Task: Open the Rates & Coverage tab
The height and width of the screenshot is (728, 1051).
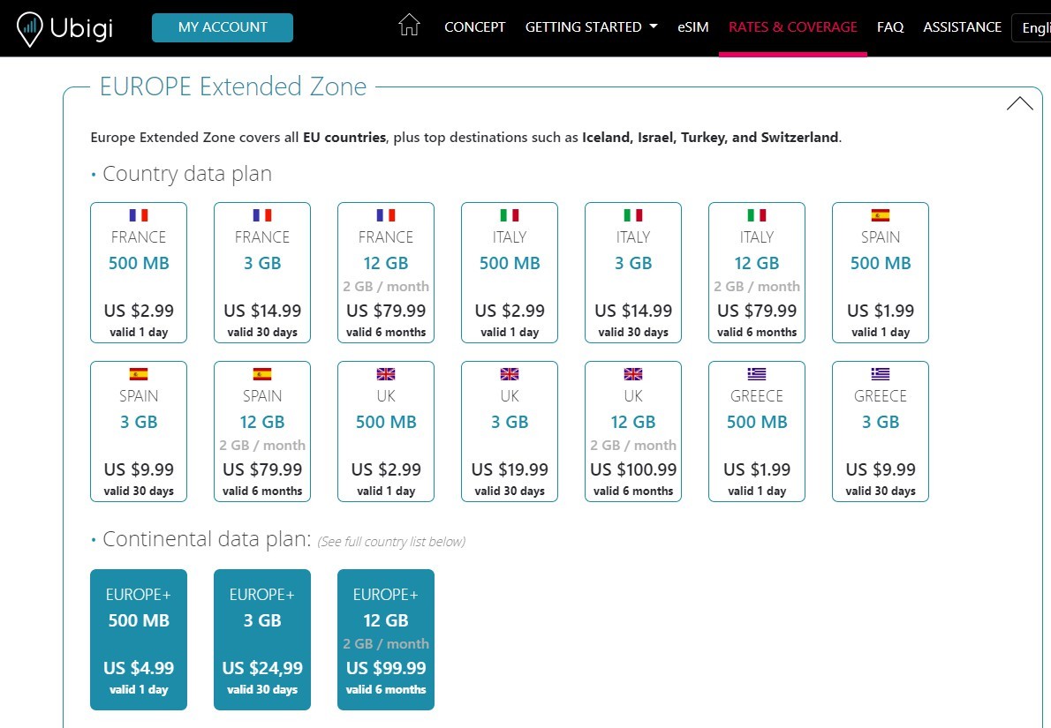Action: pos(792,27)
